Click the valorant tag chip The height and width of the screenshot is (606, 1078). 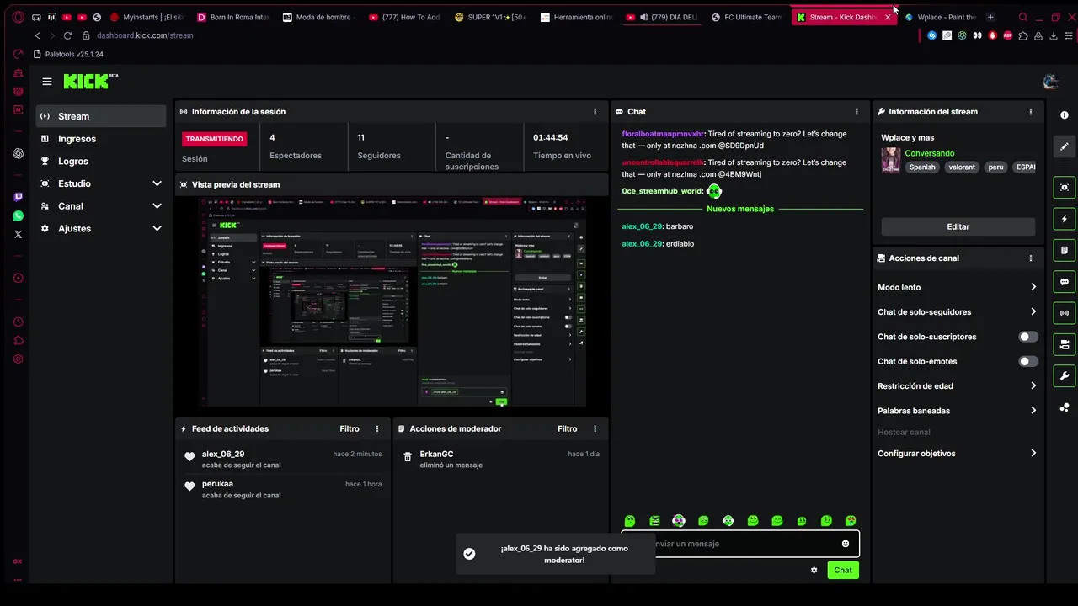point(962,167)
